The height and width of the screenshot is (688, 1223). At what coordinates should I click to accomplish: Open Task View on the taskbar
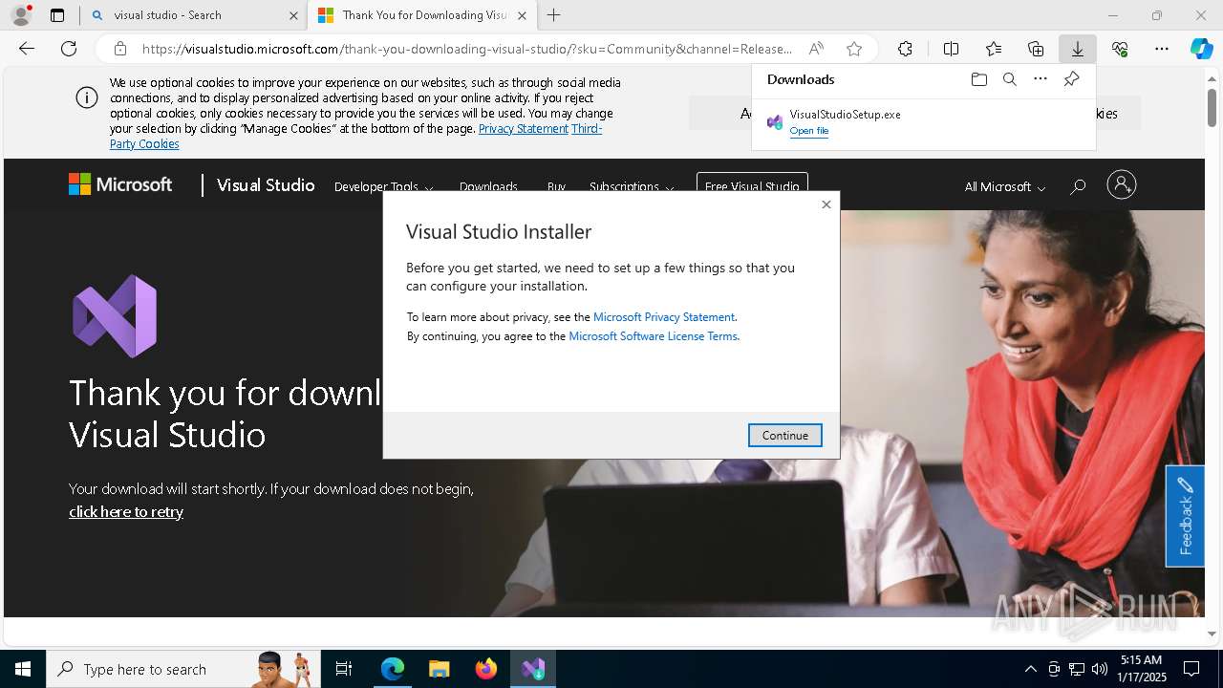coord(344,669)
